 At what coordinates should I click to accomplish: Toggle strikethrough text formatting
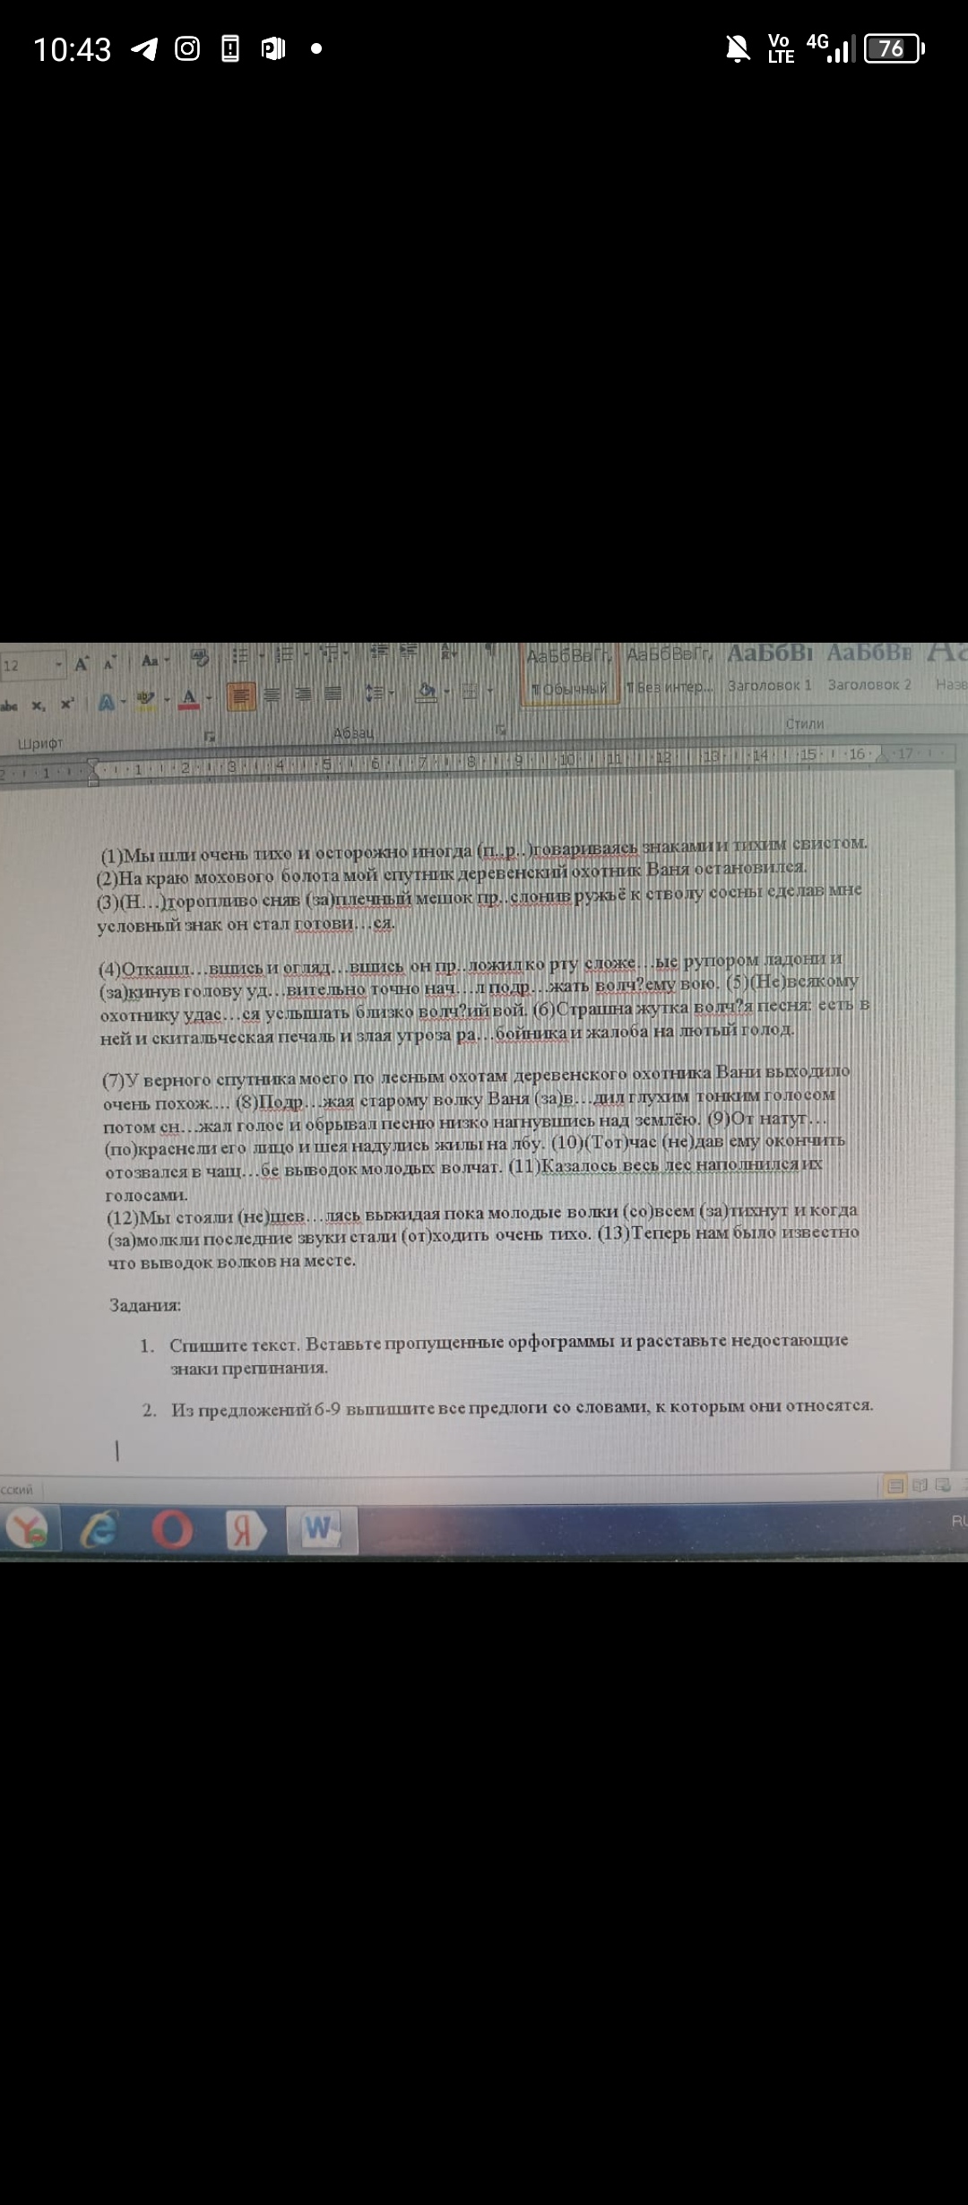(7, 705)
